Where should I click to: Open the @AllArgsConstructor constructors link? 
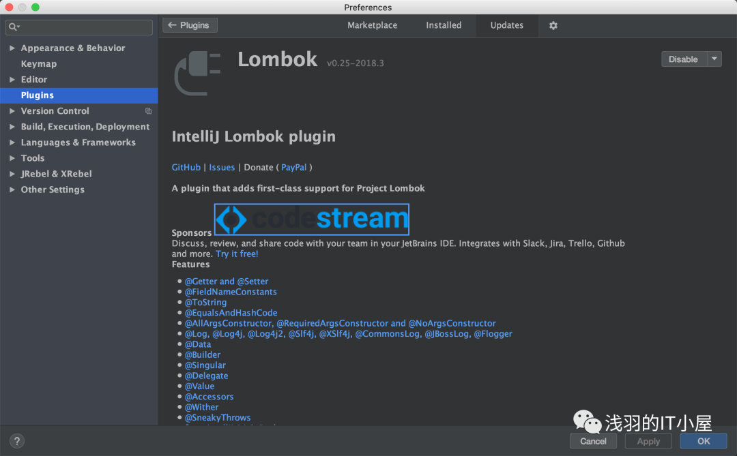341,323
